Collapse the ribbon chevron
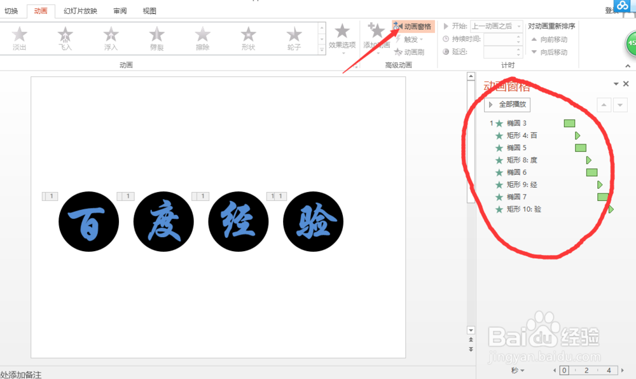 628,65
